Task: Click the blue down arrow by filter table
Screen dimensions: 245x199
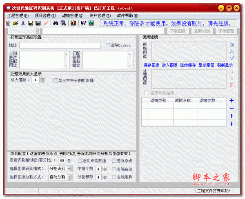Action: [x=232, y=124]
